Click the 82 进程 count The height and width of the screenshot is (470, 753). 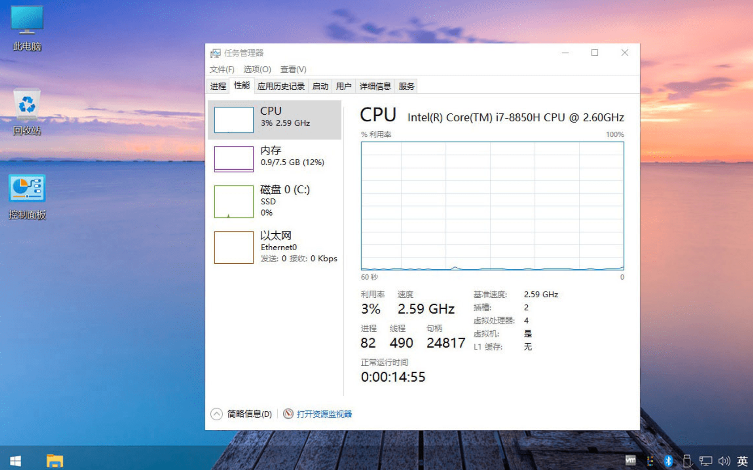(368, 343)
